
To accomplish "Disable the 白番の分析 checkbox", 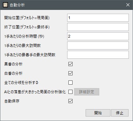I will (71, 73).
